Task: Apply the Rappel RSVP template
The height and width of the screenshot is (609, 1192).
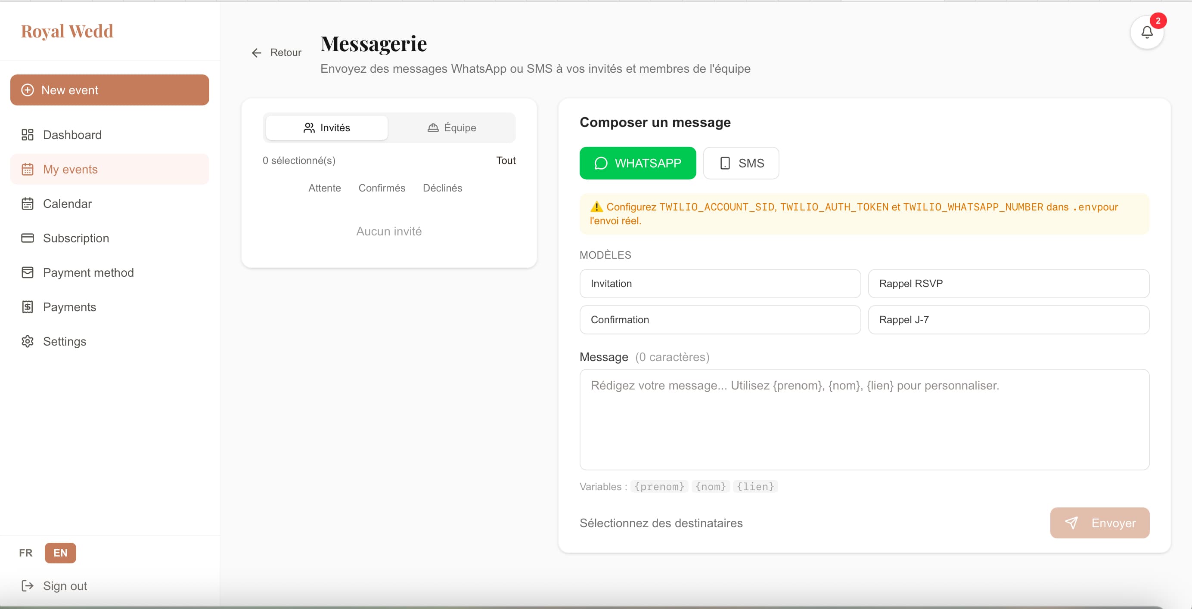Action: 1008,284
